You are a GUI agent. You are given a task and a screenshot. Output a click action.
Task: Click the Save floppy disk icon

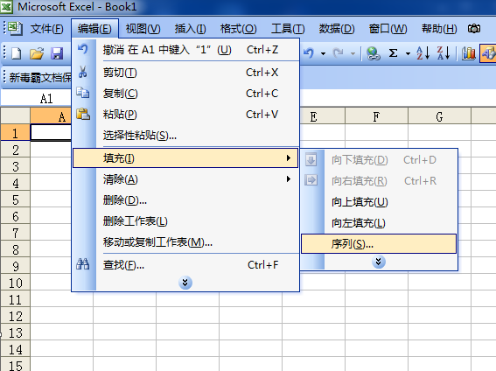(x=57, y=53)
